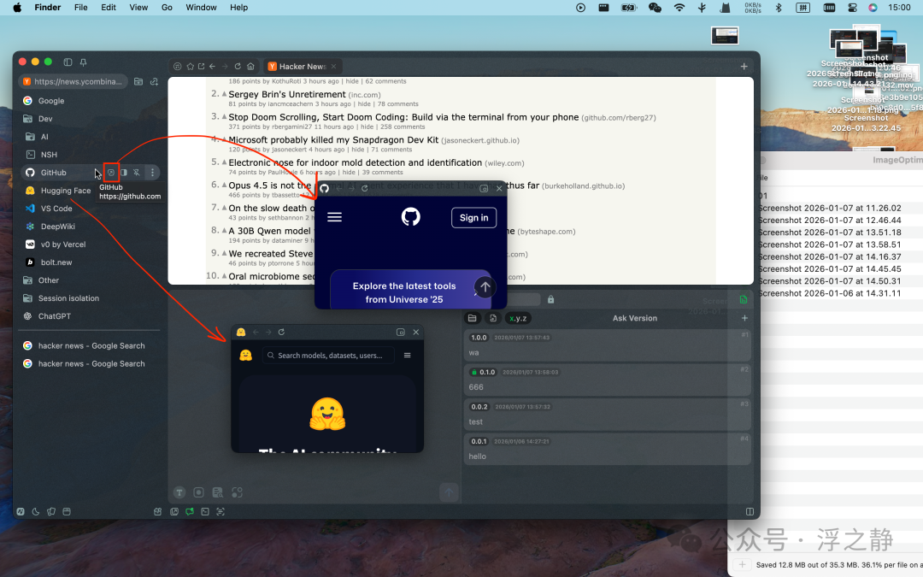Open GitHub in a floating mini window
The height and width of the screenshot is (577, 923).
coord(110,173)
